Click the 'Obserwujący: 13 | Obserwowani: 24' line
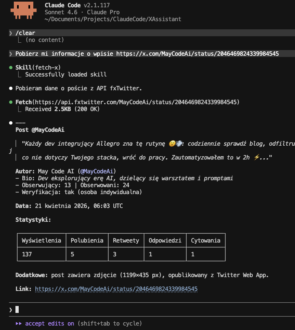This screenshot has width=295, height=330. click(x=72, y=185)
